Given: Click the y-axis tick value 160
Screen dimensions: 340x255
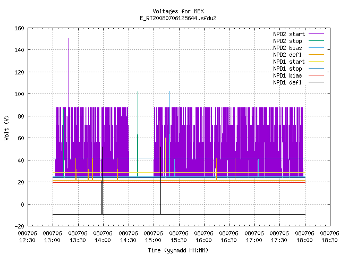Looking at the screenshot, I should [19, 28].
